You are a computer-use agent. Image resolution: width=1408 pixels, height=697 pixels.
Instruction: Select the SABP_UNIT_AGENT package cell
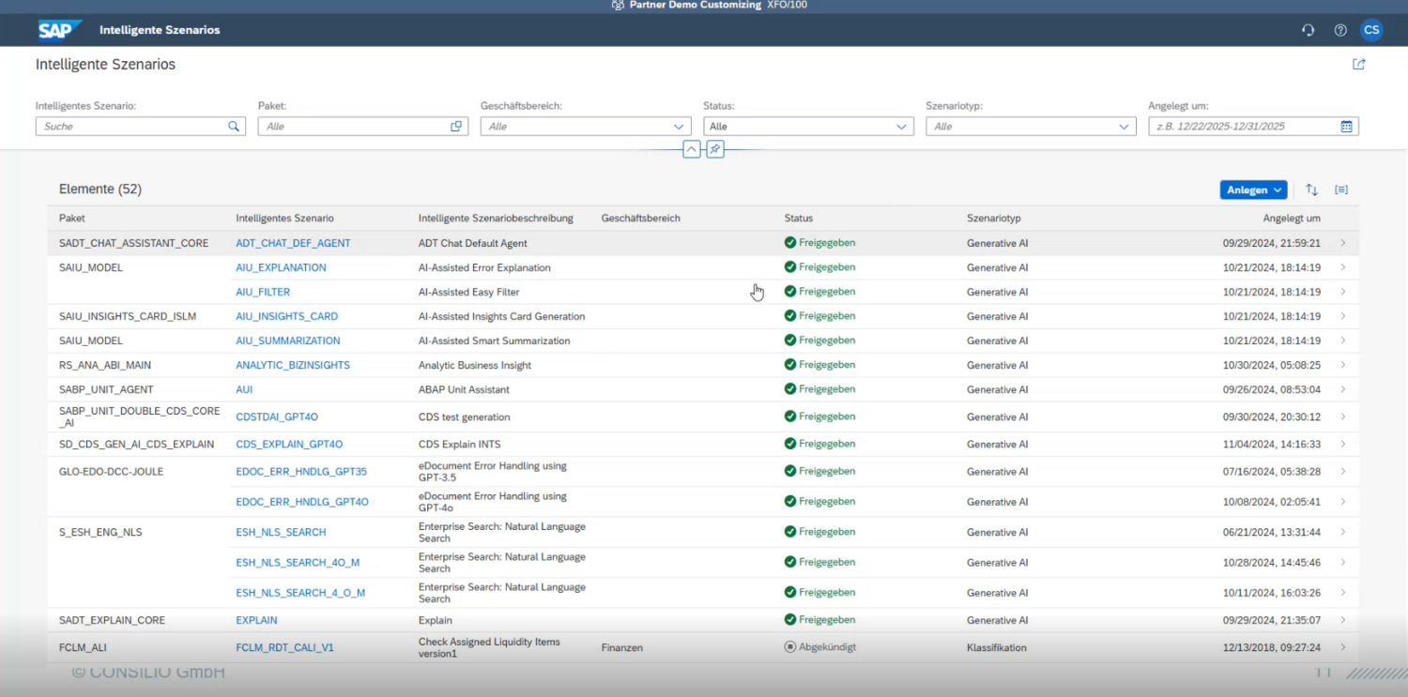pos(106,389)
